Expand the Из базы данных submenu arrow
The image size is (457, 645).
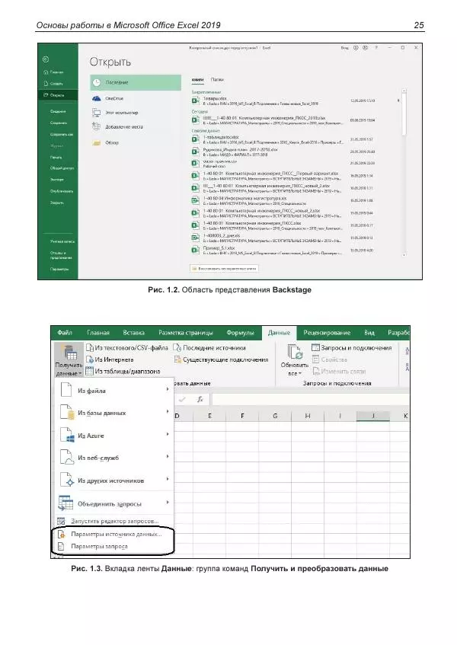(x=168, y=412)
